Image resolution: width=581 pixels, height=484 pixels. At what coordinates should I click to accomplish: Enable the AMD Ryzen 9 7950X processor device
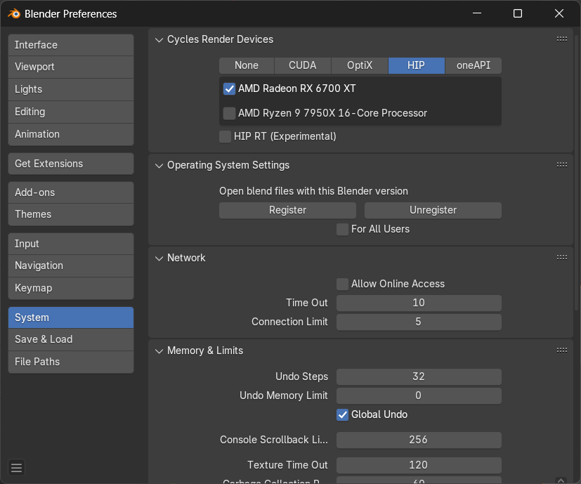(x=229, y=113)
